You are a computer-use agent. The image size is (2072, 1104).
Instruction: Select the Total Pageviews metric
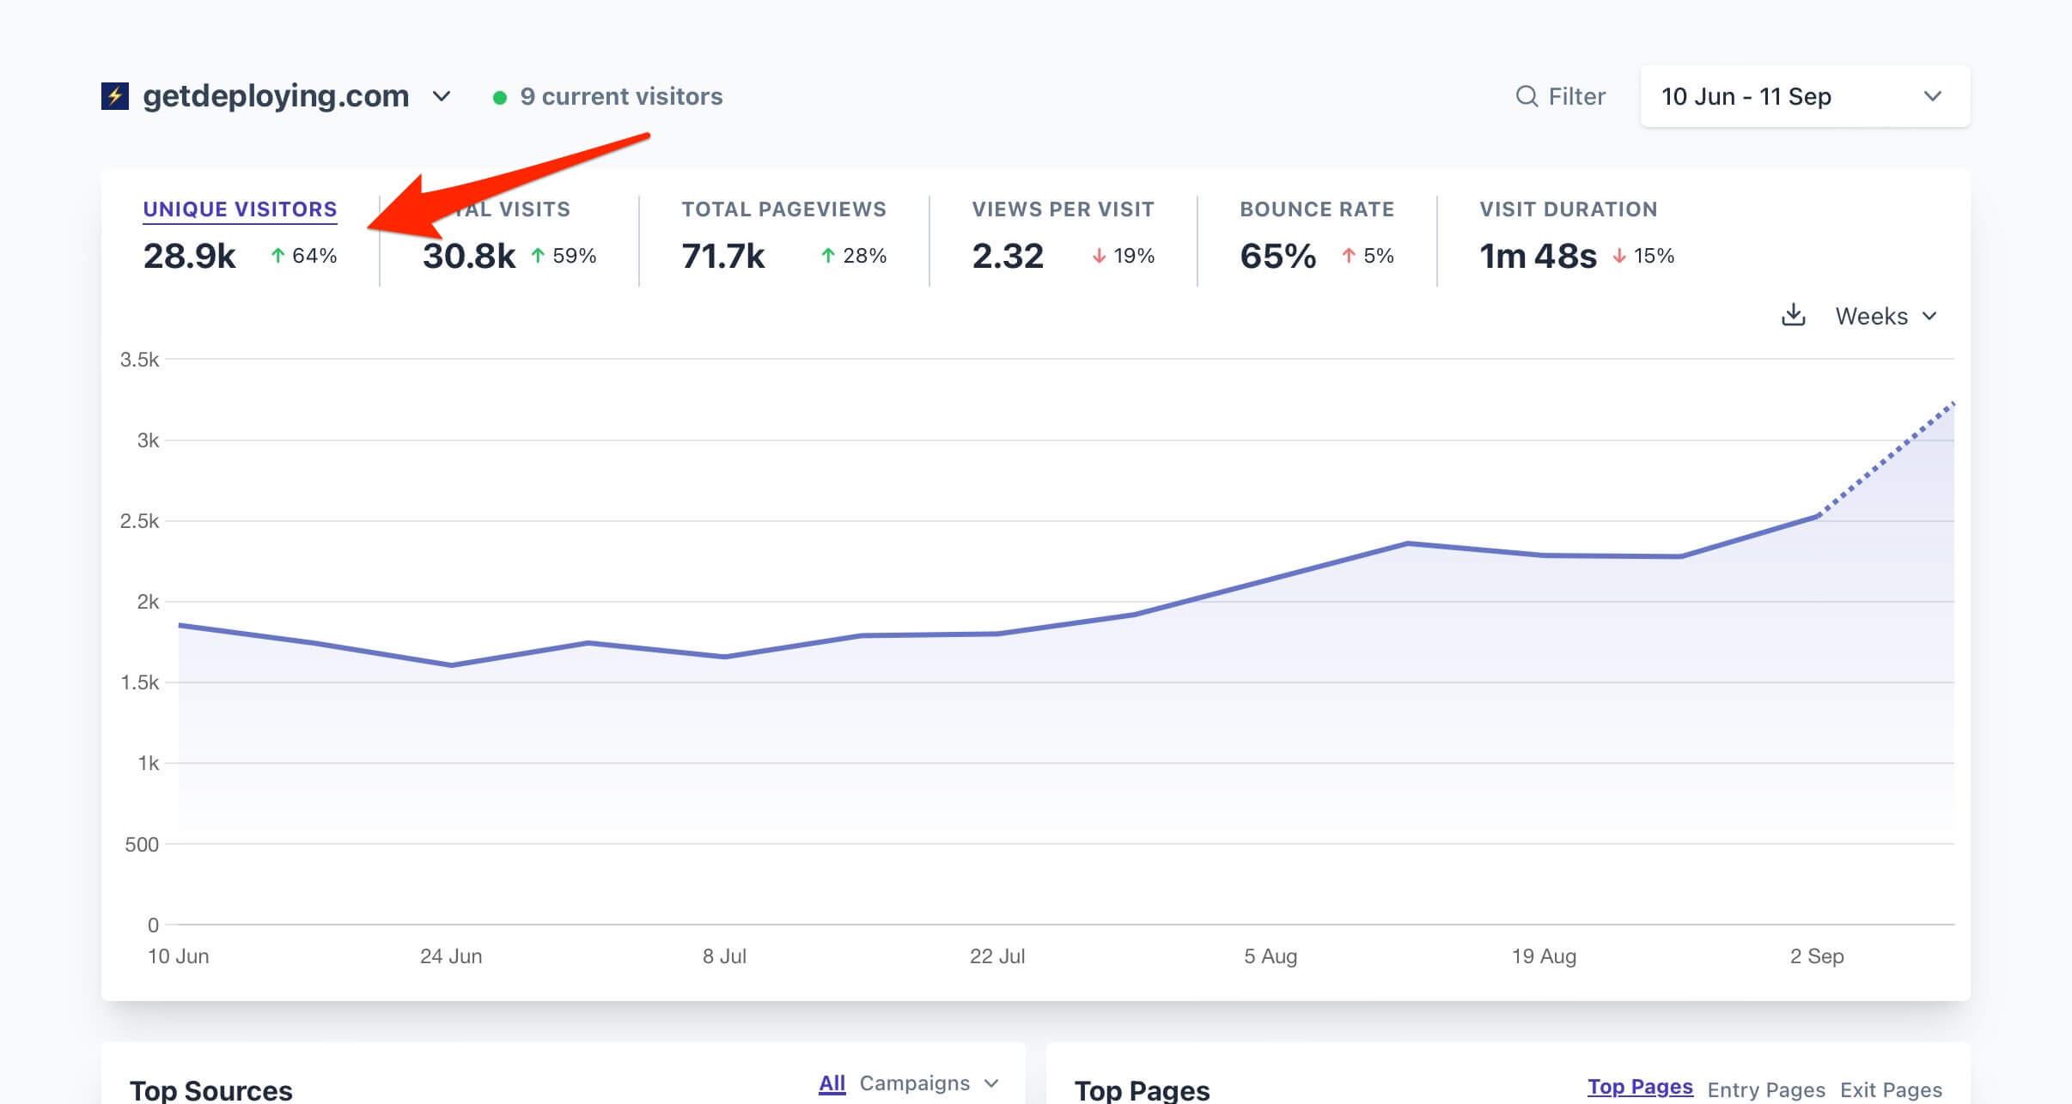783,209
